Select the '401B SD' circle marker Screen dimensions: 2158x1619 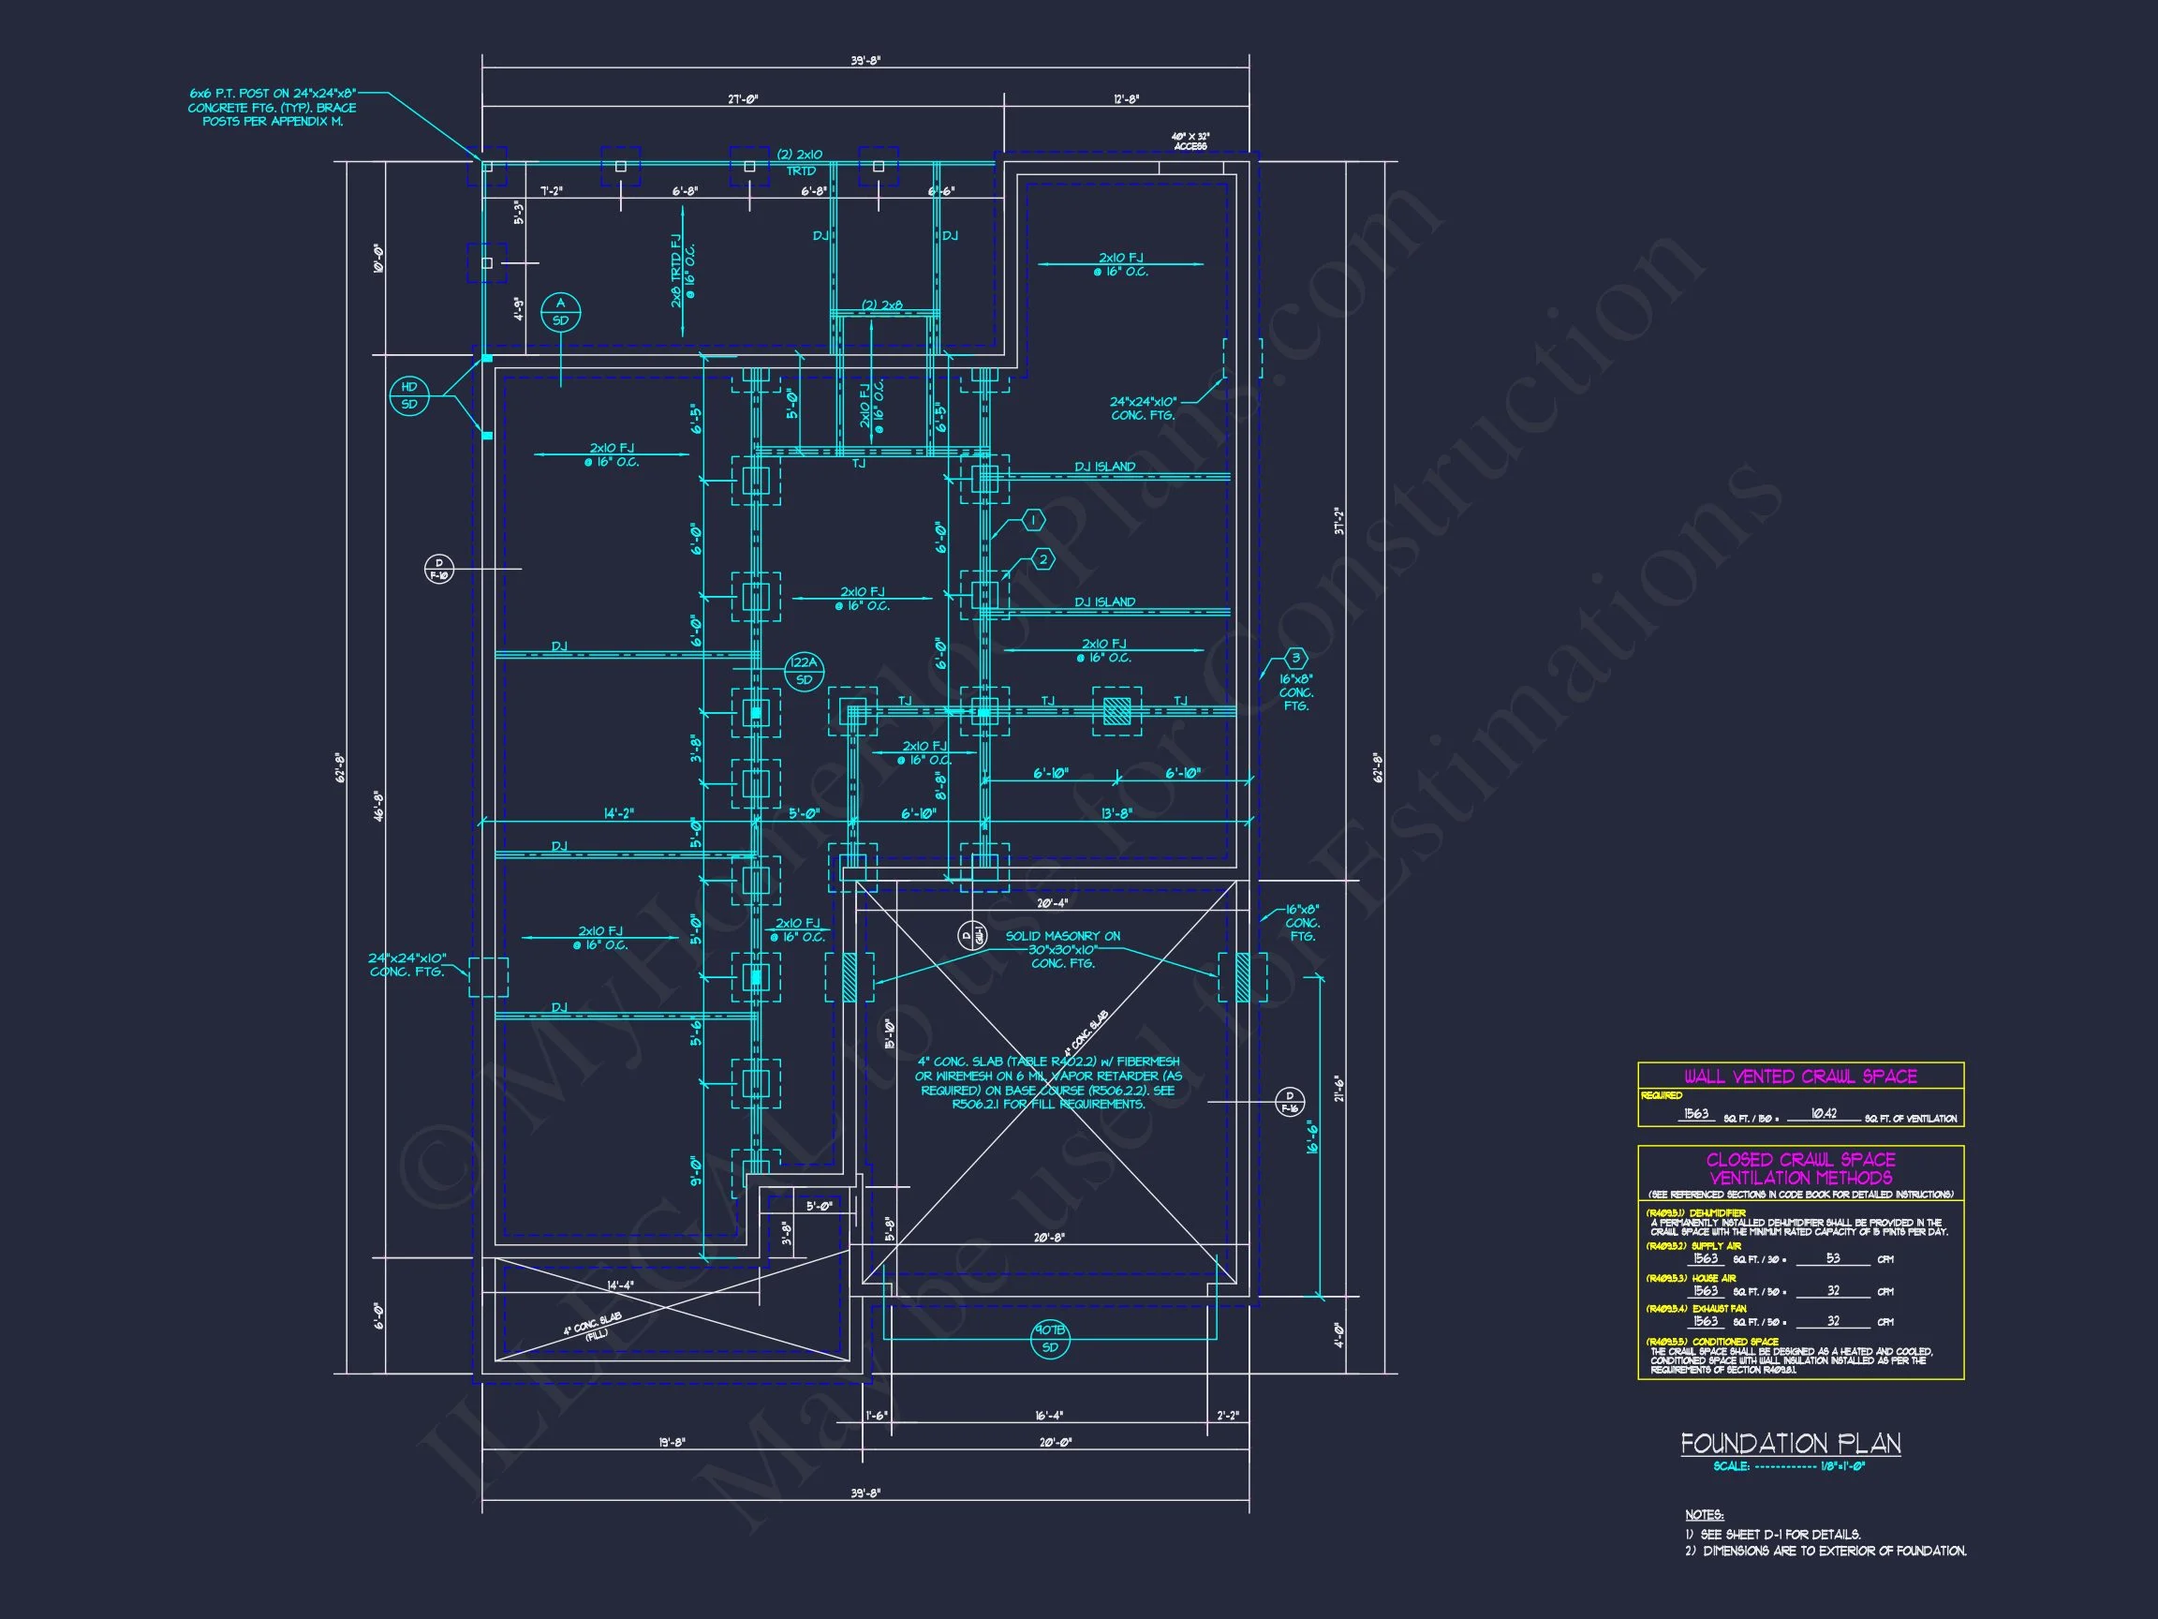[1050, 1339]
